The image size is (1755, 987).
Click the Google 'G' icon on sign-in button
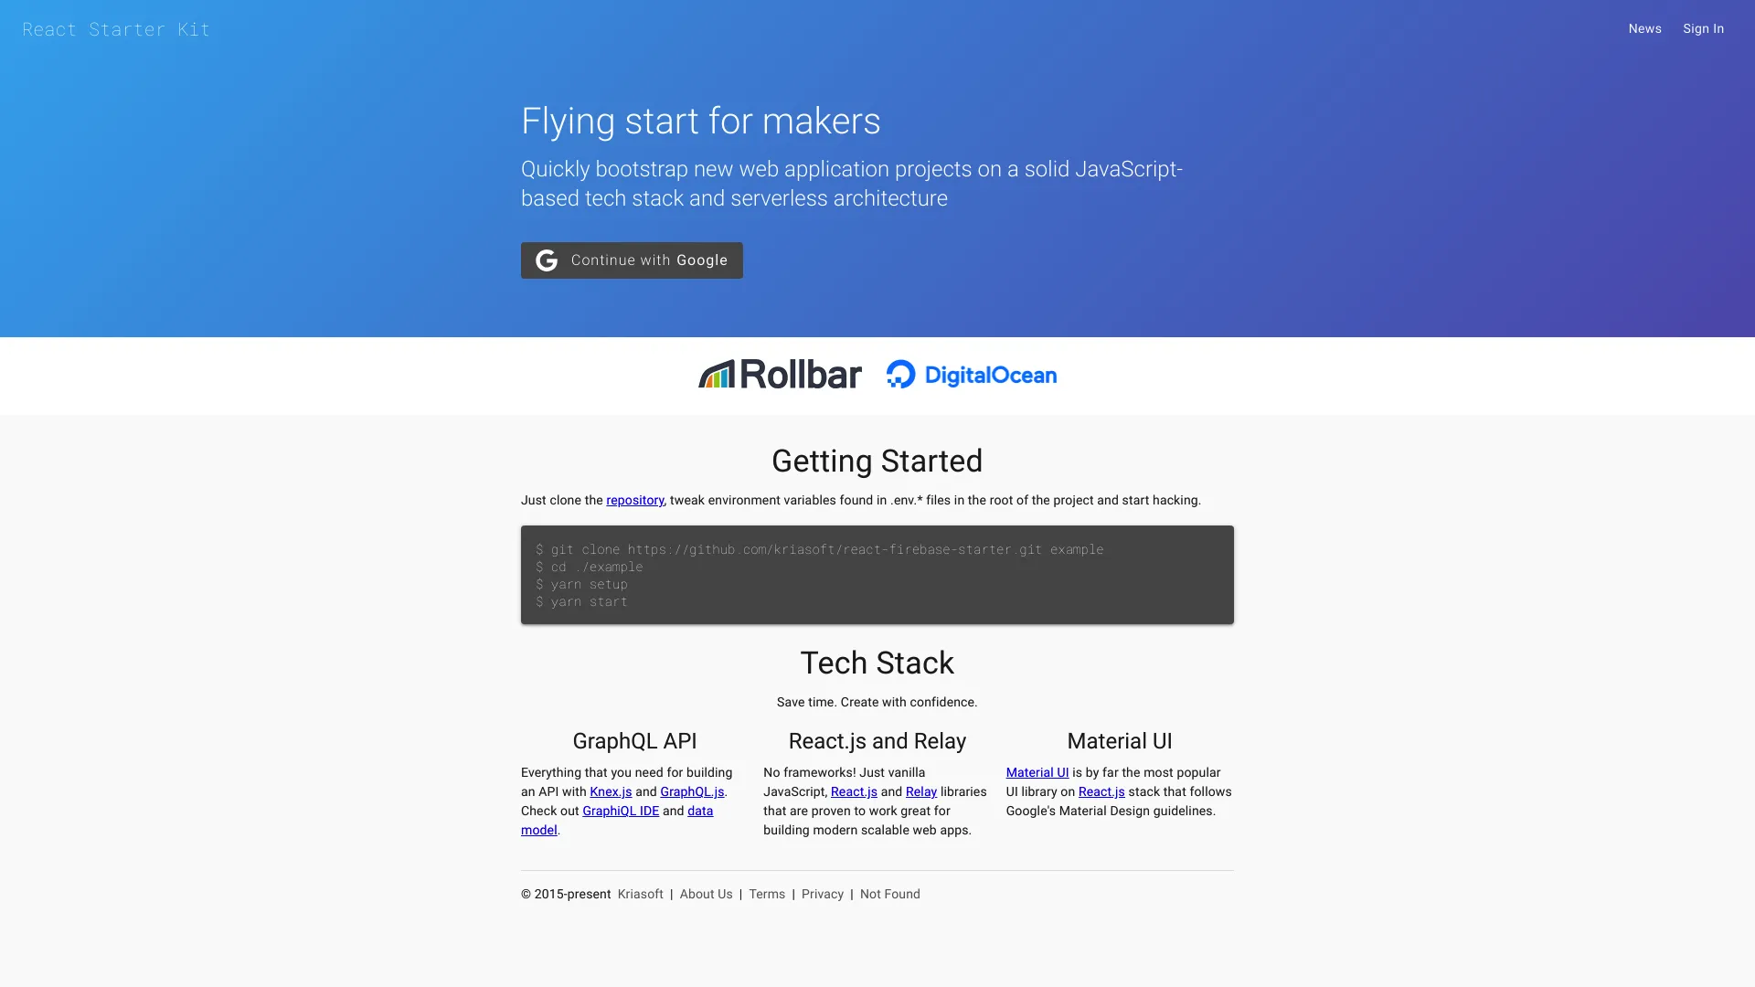[546, 260]
